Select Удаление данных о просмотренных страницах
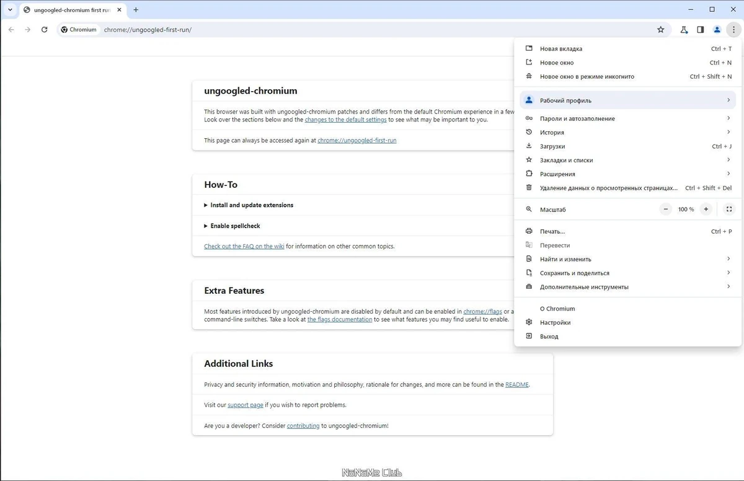This screenshot has height=481, width=744. pos(627,188)
